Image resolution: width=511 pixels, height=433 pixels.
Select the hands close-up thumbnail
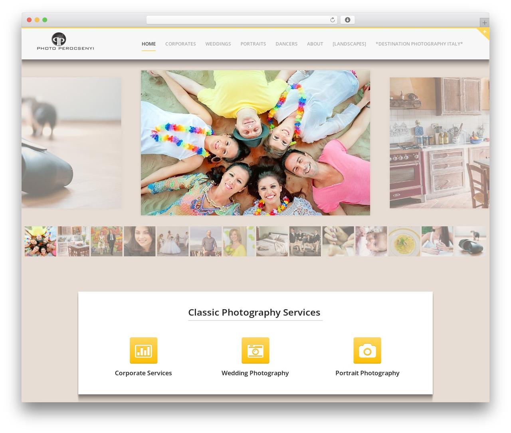338,241
